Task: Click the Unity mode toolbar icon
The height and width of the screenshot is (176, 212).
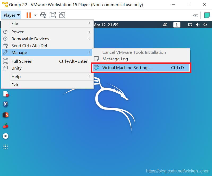Action: coord(62,15)
